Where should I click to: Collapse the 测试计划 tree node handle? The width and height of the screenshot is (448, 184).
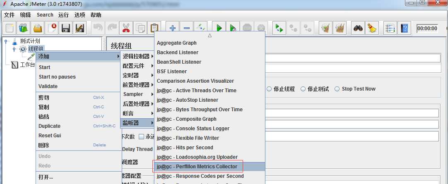pos(5,41)
